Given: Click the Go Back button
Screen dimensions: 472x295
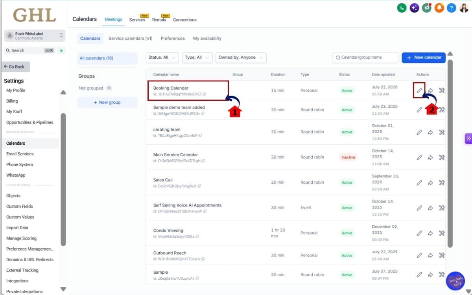Looking at the screenshot, I should point(16,66).
